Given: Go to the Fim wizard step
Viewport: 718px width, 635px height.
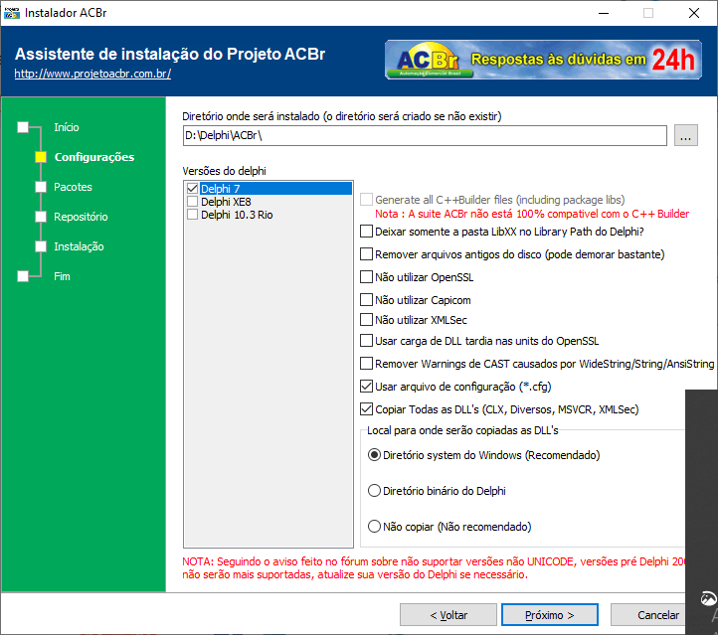Looking at the screenshot, I should 62,276.
